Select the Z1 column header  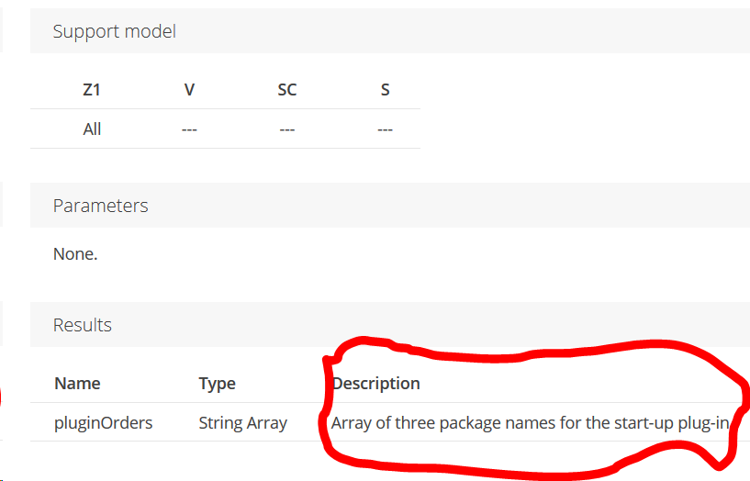[92, 90]
